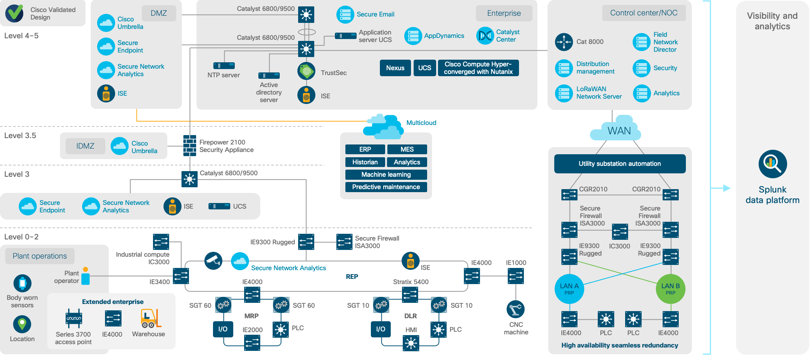Select the Machine learning box
This screenshot has height=355, width=810.
tap(386, 174)
